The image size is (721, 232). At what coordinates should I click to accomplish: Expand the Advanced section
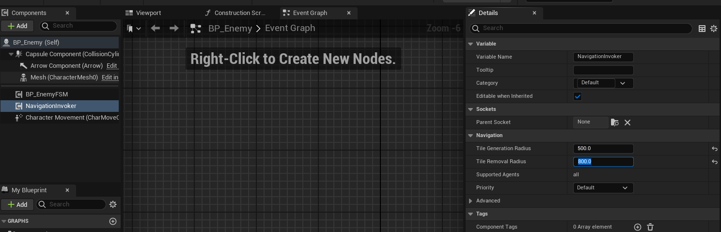coord(470,201)
